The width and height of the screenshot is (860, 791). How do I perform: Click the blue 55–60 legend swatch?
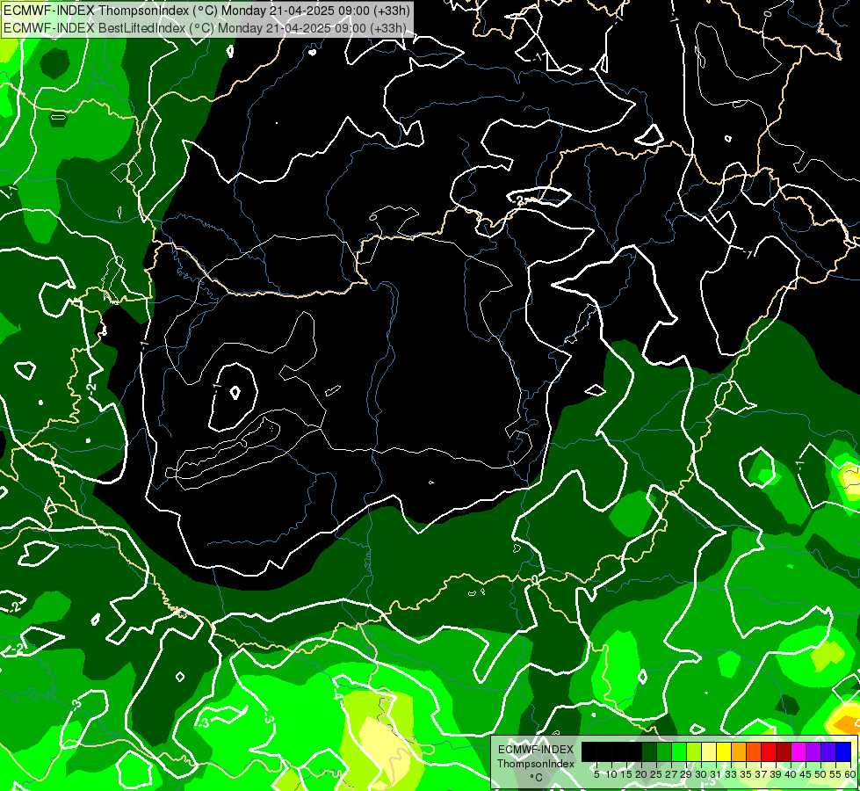point(843,752)
